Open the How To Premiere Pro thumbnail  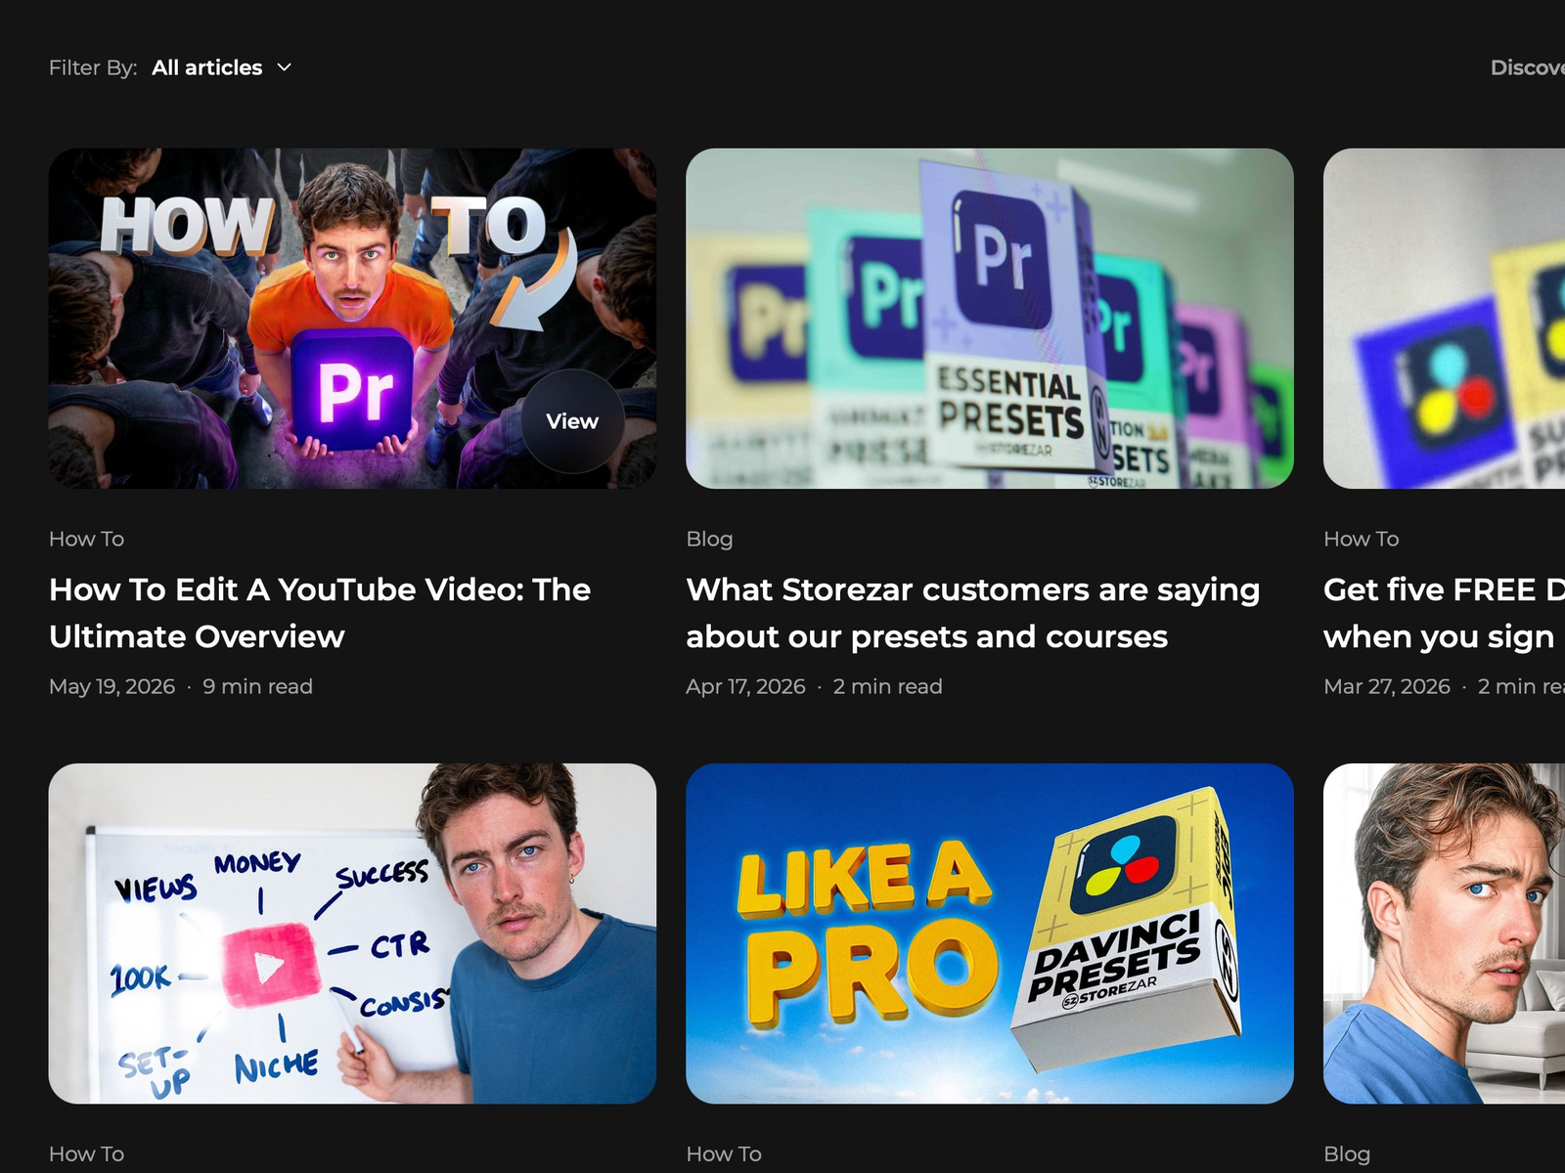pos(352,319)
